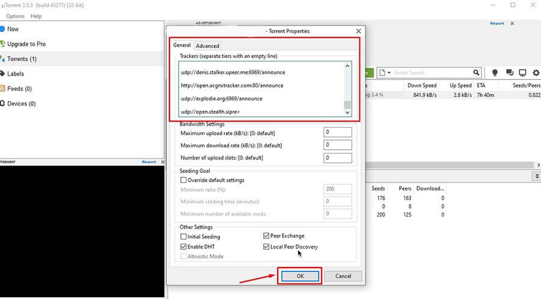Close the left advertisement panel

[x=162, y=162]
